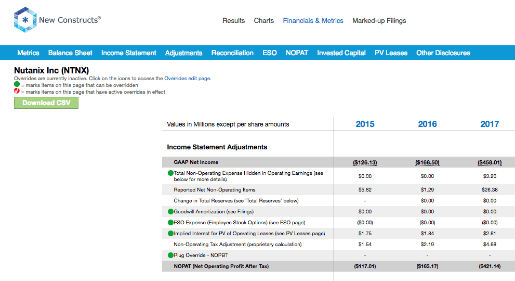Click the Implied Interest for PV of Operating Leases label
The image size is (515, 281).
[249, 234]
